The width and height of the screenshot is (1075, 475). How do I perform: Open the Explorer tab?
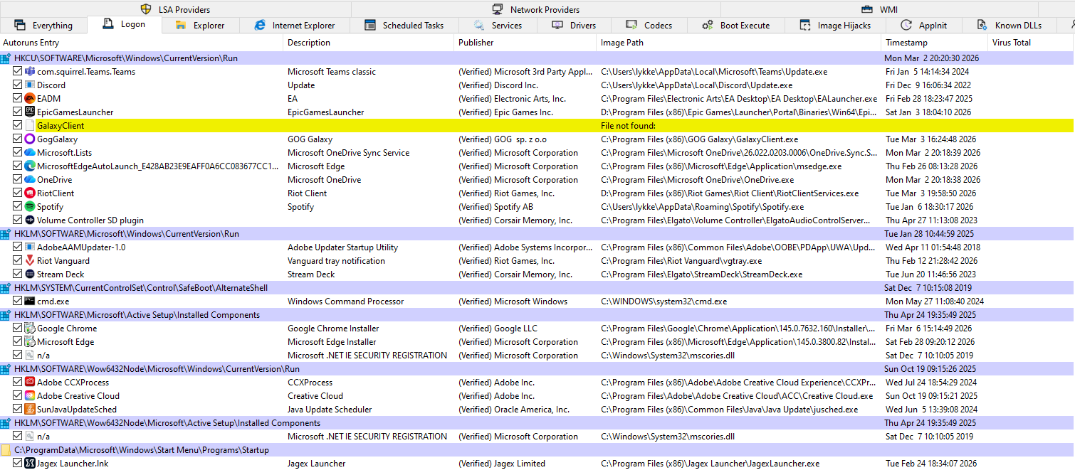pyautogui.click(x=200, y=26)
